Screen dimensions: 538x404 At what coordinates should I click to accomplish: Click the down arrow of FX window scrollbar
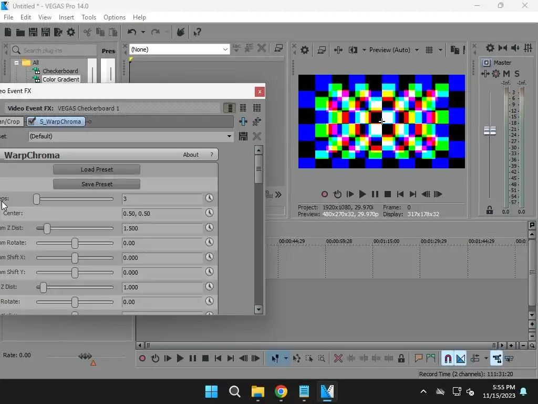(259, 309)
